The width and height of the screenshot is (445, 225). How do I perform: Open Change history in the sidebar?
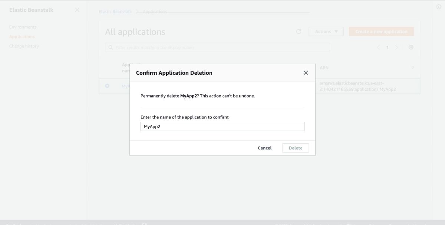[24, 46]
